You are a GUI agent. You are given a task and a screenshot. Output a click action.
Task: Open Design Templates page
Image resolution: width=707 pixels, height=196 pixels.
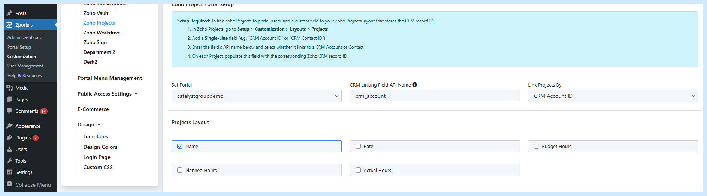tap(96, 136)
